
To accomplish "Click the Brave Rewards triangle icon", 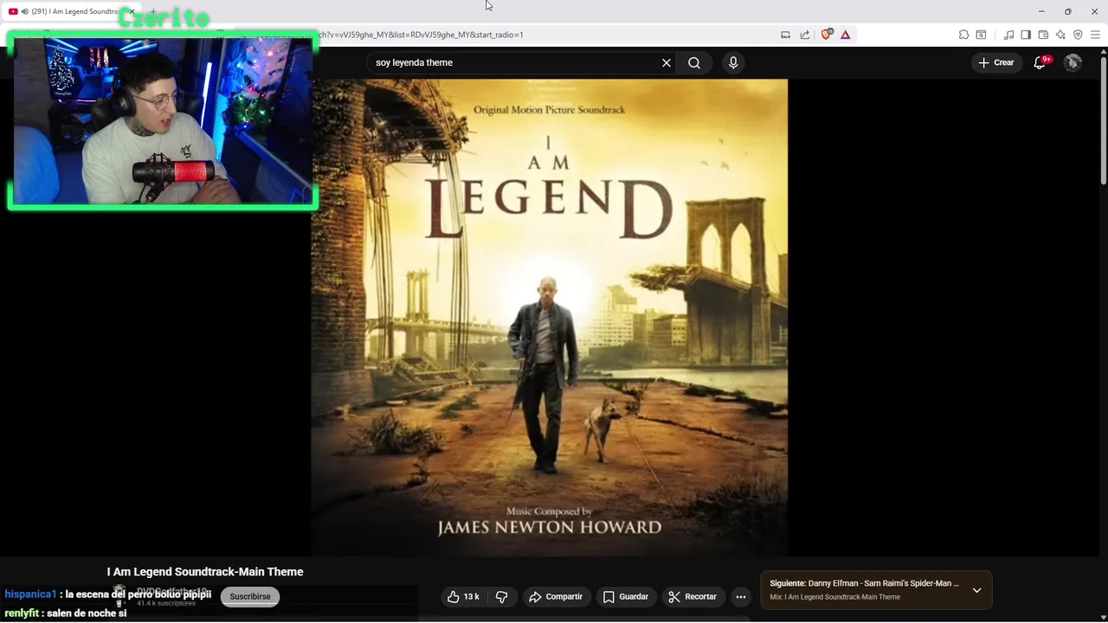I will pyautogui.click(x=845, y=35).
